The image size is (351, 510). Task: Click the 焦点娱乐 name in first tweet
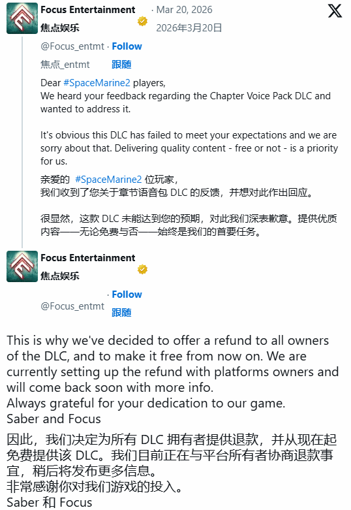[60, 28]
